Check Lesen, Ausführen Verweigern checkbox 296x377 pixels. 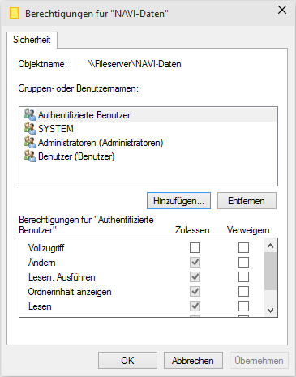point(243,276)
